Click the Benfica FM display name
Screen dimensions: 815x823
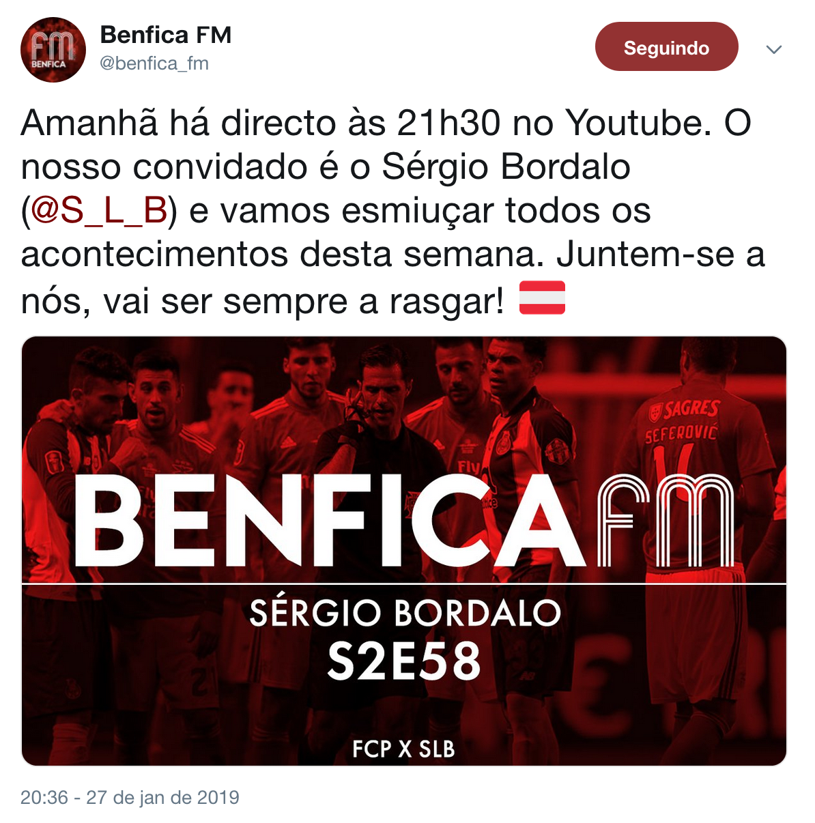(x=166, y=35)
